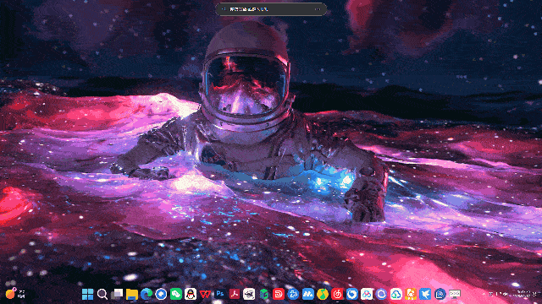The image size is (542, 304).
Task: Click the top floating search bar text
Action: [248, 9]
